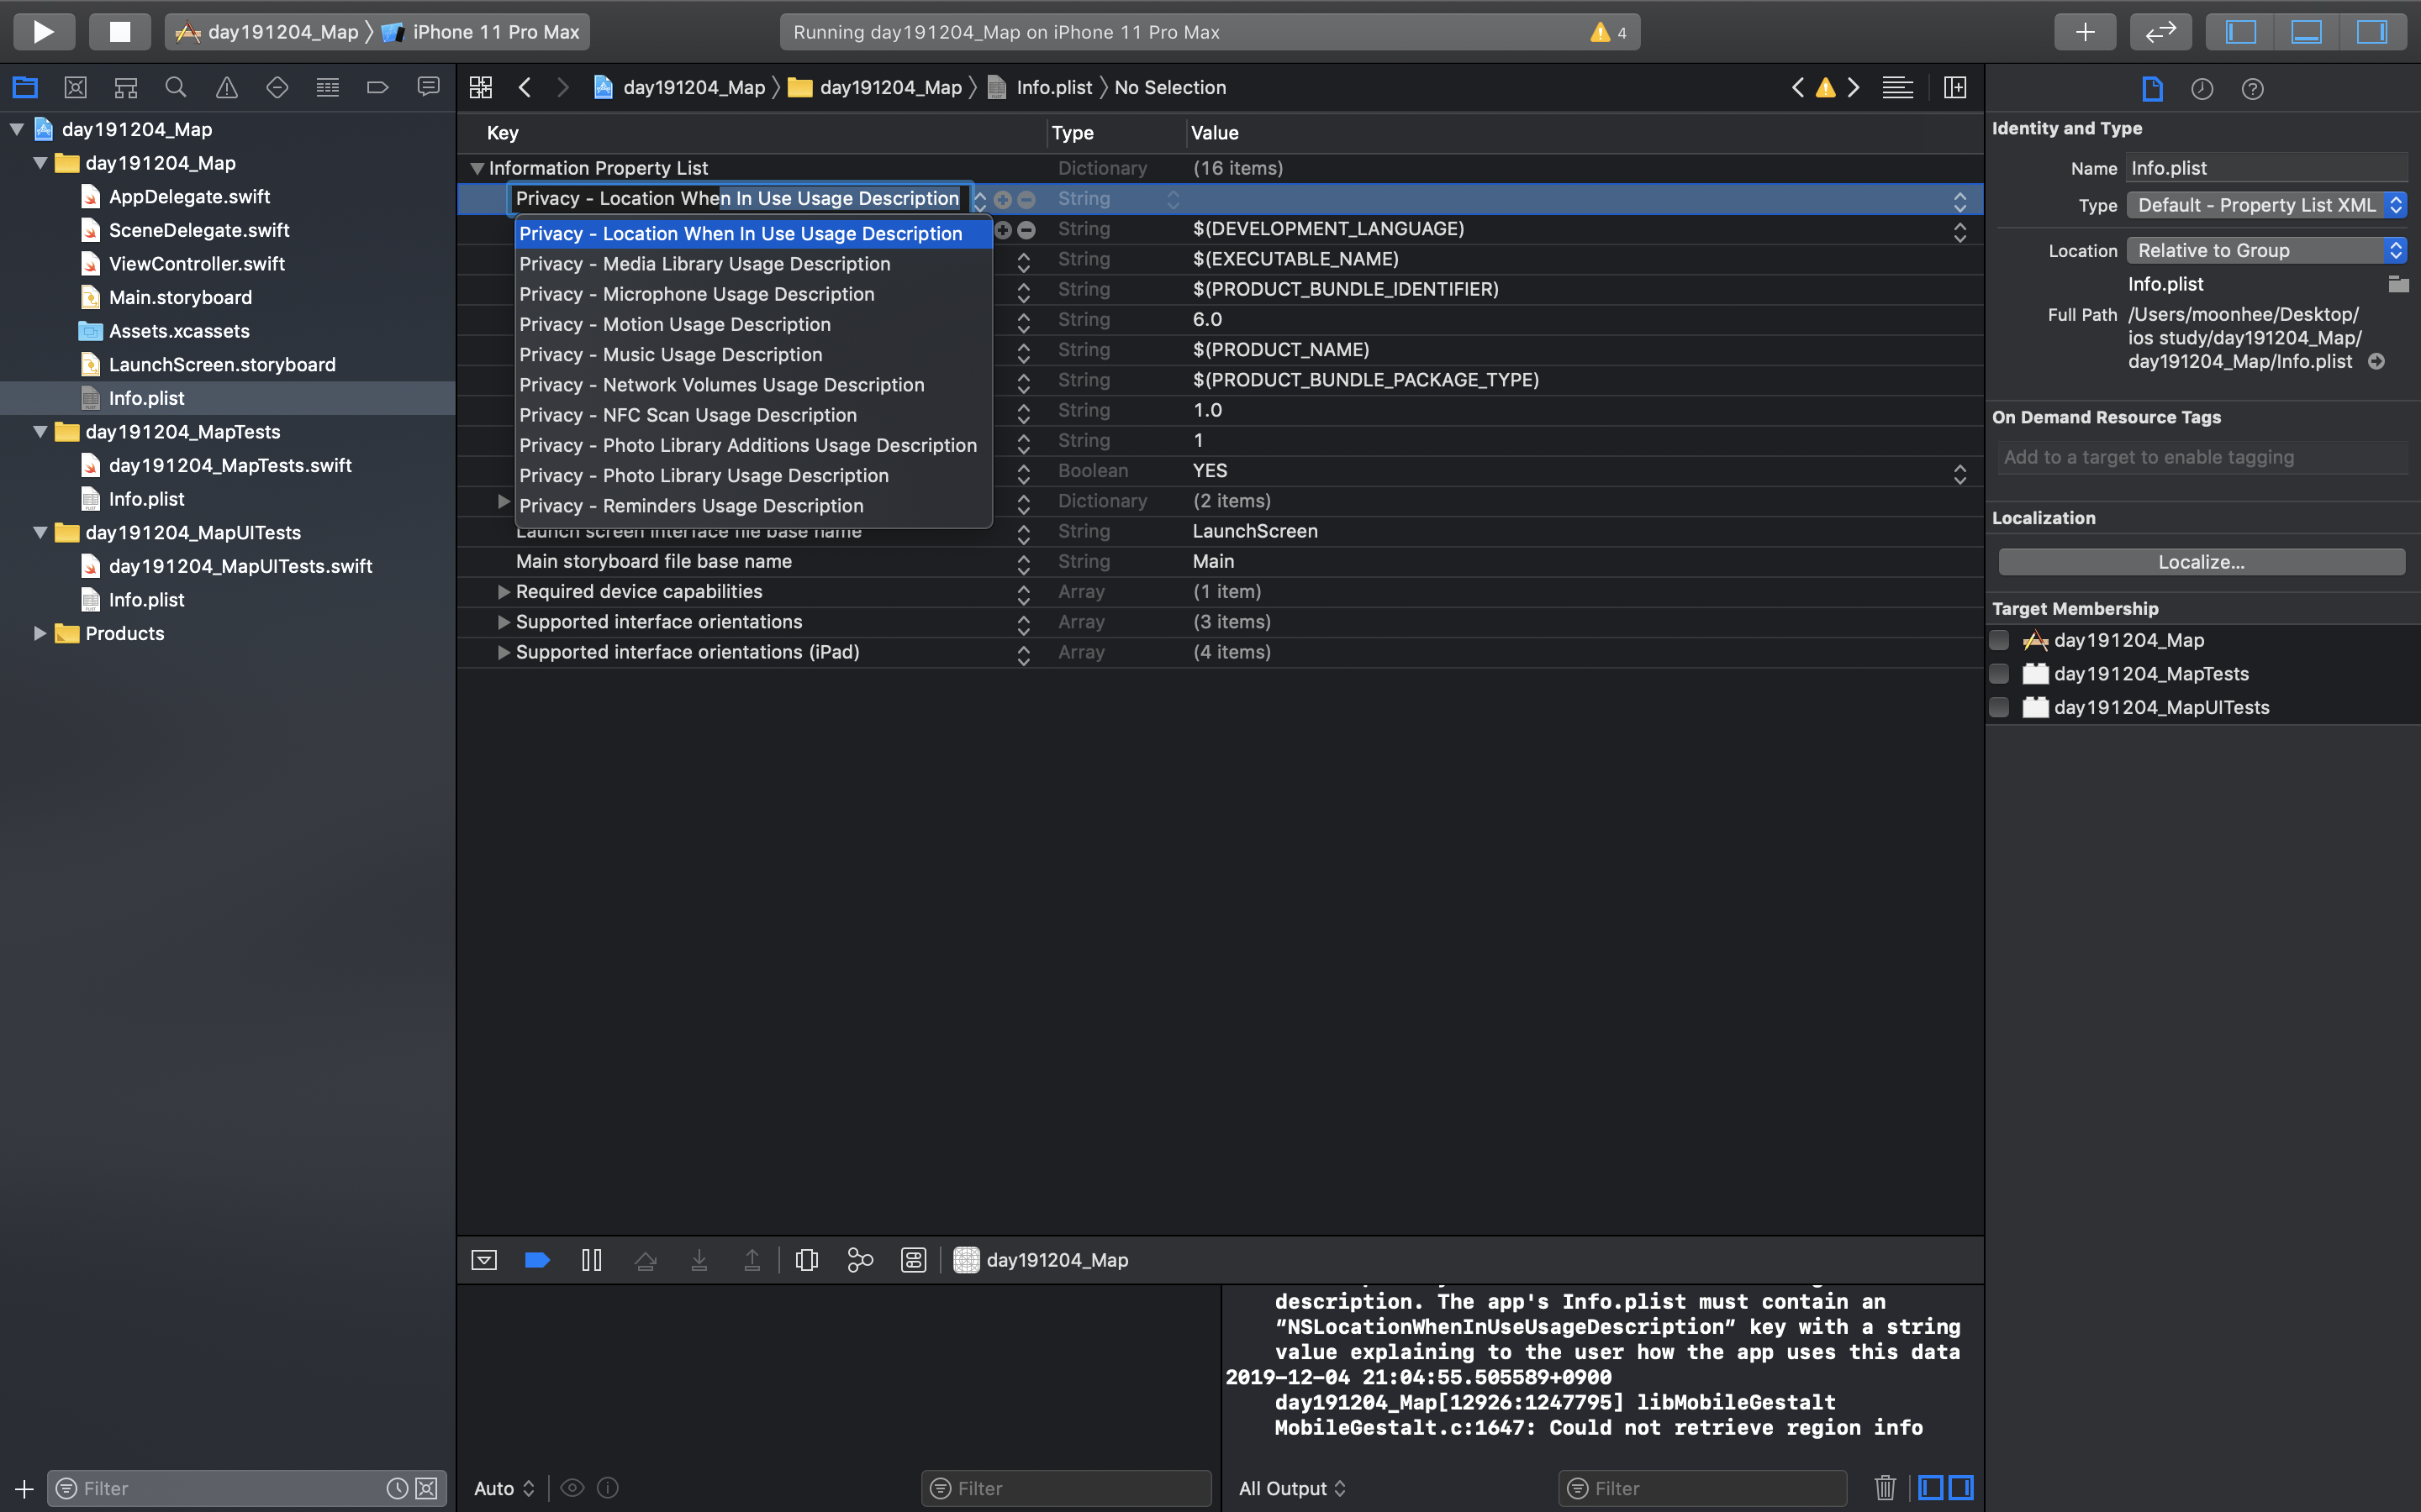Screen dimensions: 2421x1512
Task: Open the Issue navigator warning icon
Action: (x=226, y=88)
